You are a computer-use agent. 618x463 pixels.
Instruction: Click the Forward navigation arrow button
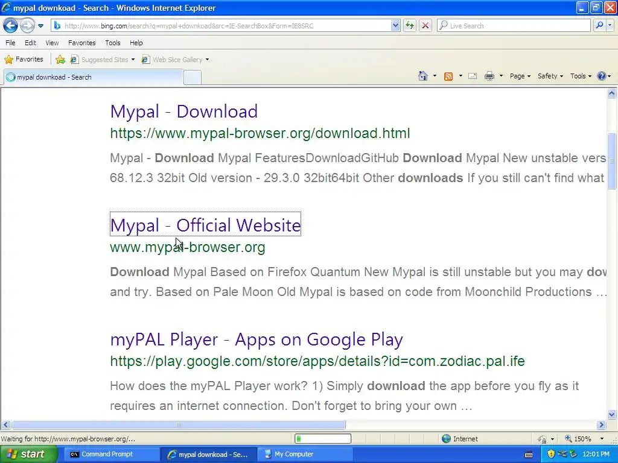tap(27, 25)
